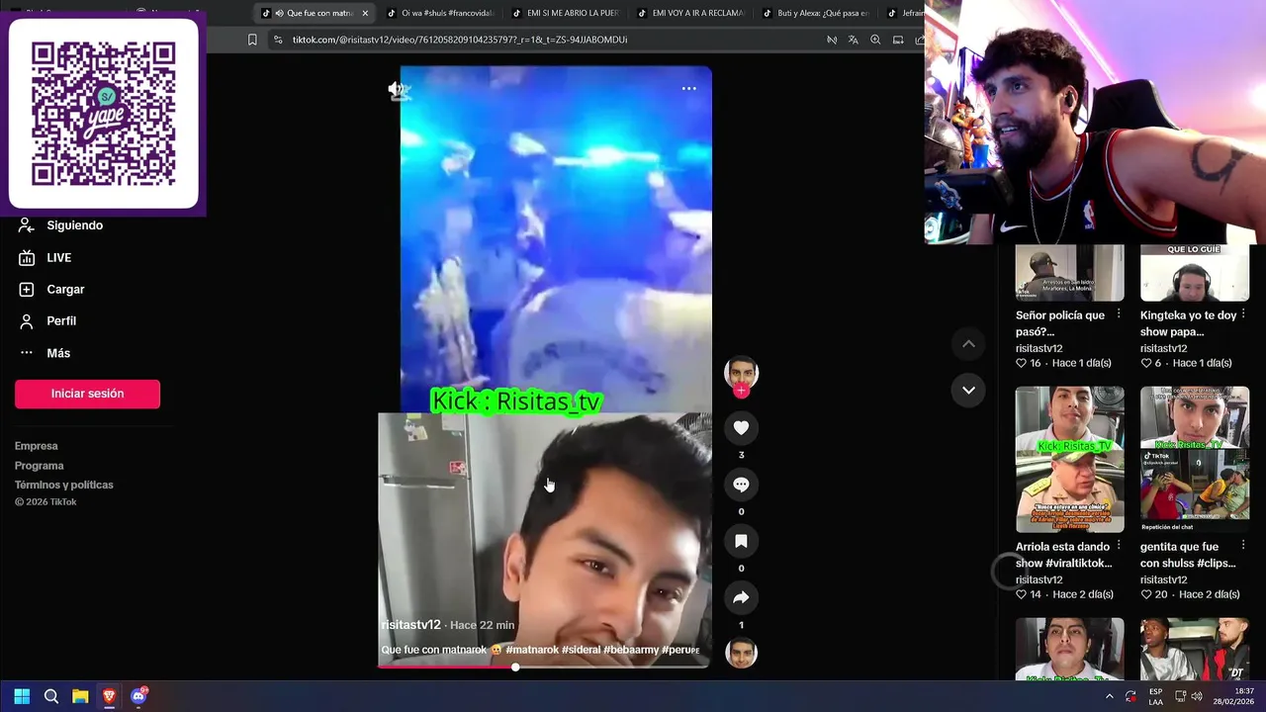This screenshot has height=712, width=1266.
Task: Open Discord from the taskbar
Action: tap(138, 696)
